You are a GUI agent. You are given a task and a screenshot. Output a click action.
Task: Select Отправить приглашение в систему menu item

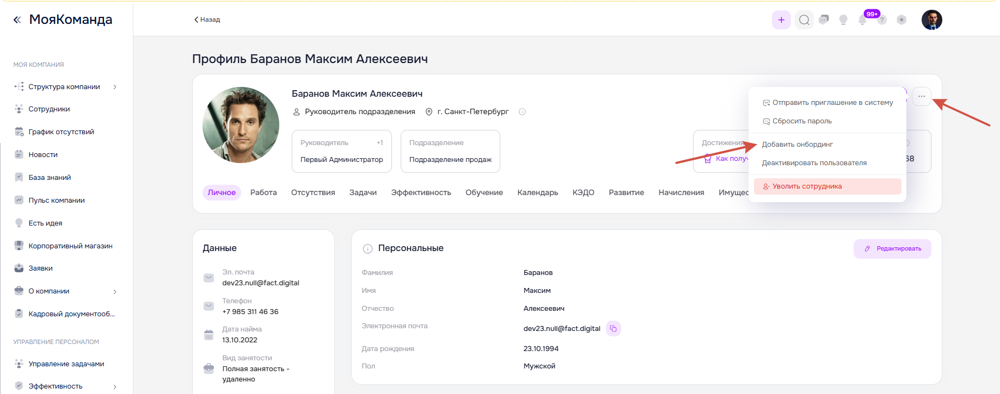pyautogui.click(x=827, y=103)
